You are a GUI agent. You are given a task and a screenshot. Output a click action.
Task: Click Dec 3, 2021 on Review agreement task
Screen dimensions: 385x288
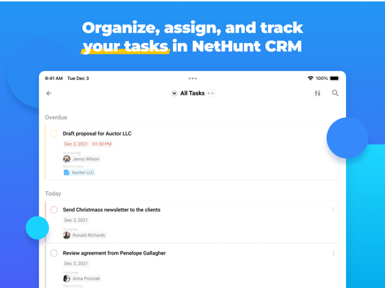(76, 264)
